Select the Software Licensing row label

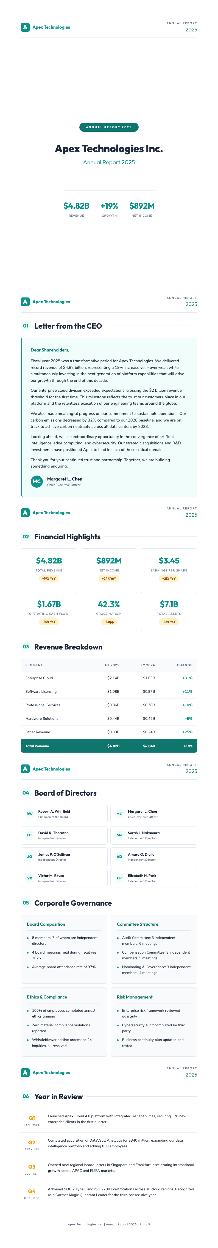coord(41,691)
